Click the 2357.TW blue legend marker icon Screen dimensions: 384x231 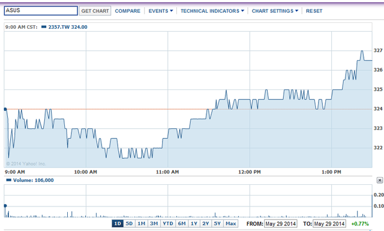click(x=44, y=27)
